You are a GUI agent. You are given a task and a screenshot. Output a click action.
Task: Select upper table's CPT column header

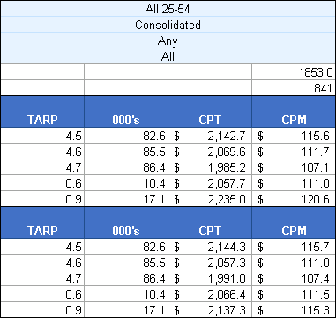tap(210, 112)
